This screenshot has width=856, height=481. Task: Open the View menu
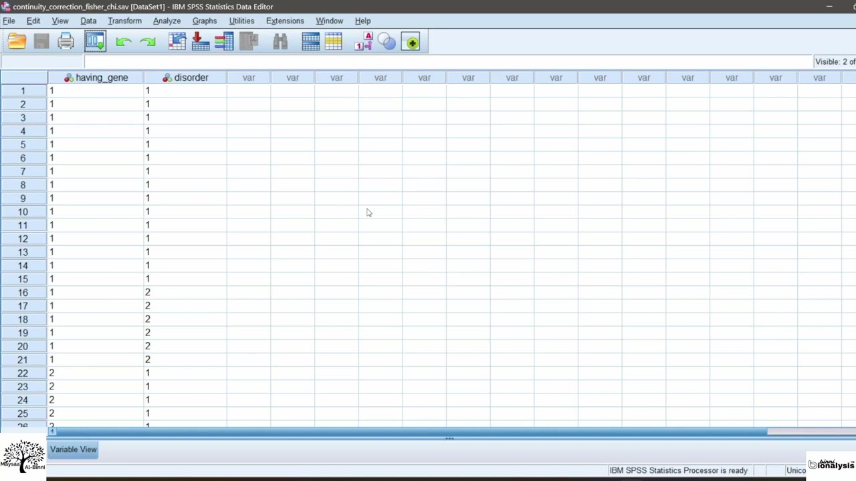tap(60, 21)
